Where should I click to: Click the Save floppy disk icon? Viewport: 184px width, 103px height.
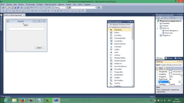pyautogui.click(x=15, y=8)
